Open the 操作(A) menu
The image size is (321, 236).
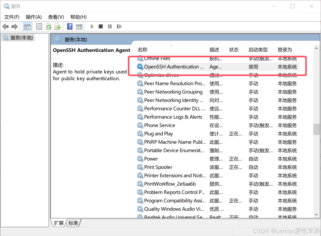tap(33, 17)
